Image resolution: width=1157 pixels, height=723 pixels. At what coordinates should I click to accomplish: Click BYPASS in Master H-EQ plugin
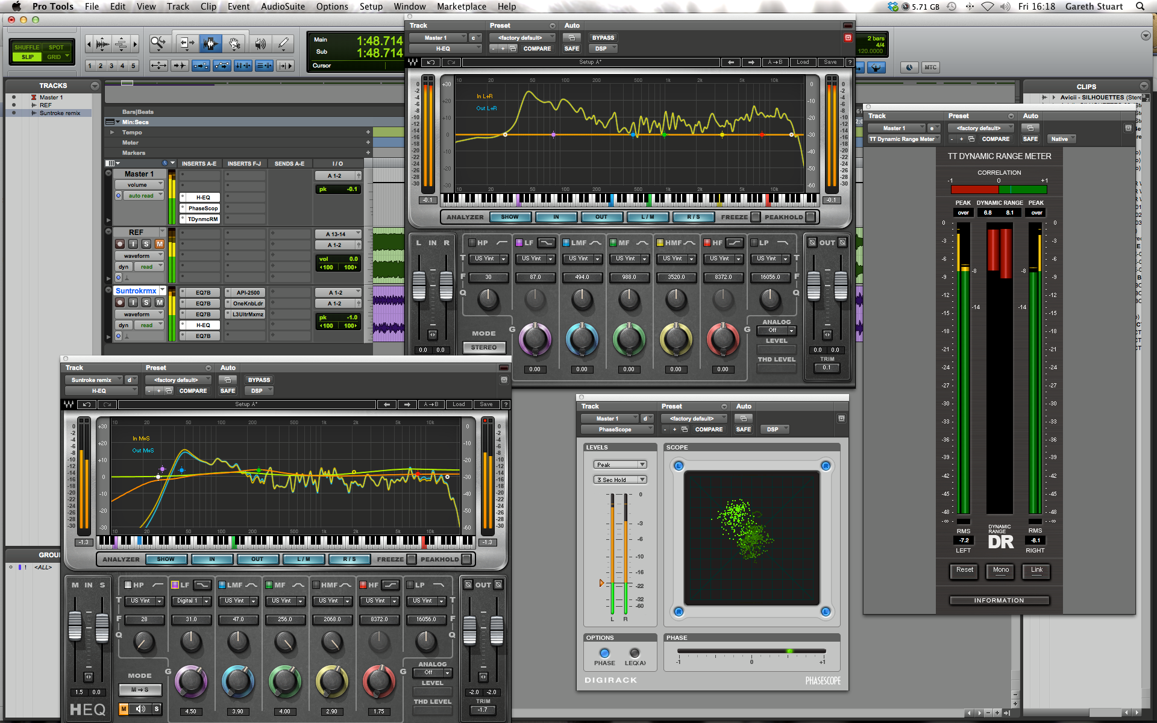pos(603,38)
